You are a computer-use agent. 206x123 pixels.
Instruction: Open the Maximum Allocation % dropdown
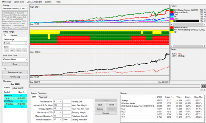coord(57,116)
